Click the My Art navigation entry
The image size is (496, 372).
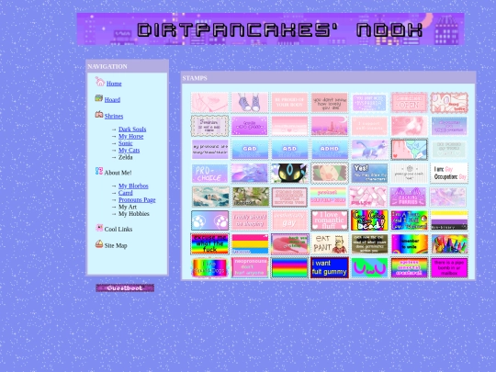click(x=128, y=207)
